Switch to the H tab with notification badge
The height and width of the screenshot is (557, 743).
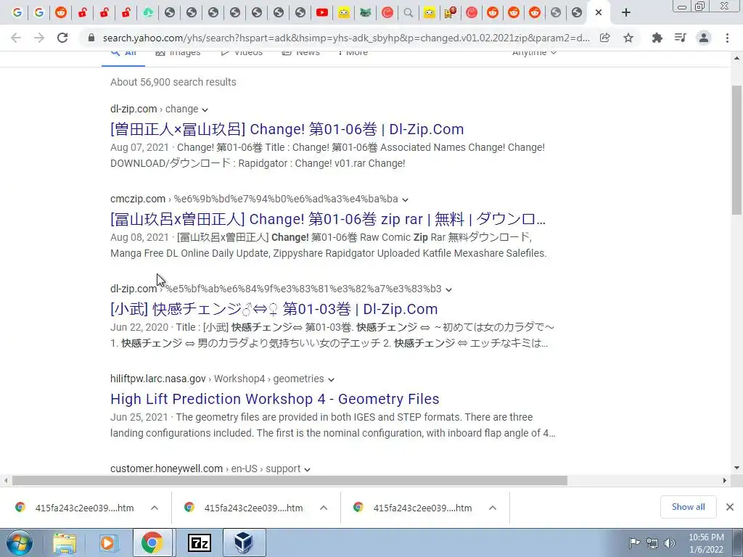(450, 13)
